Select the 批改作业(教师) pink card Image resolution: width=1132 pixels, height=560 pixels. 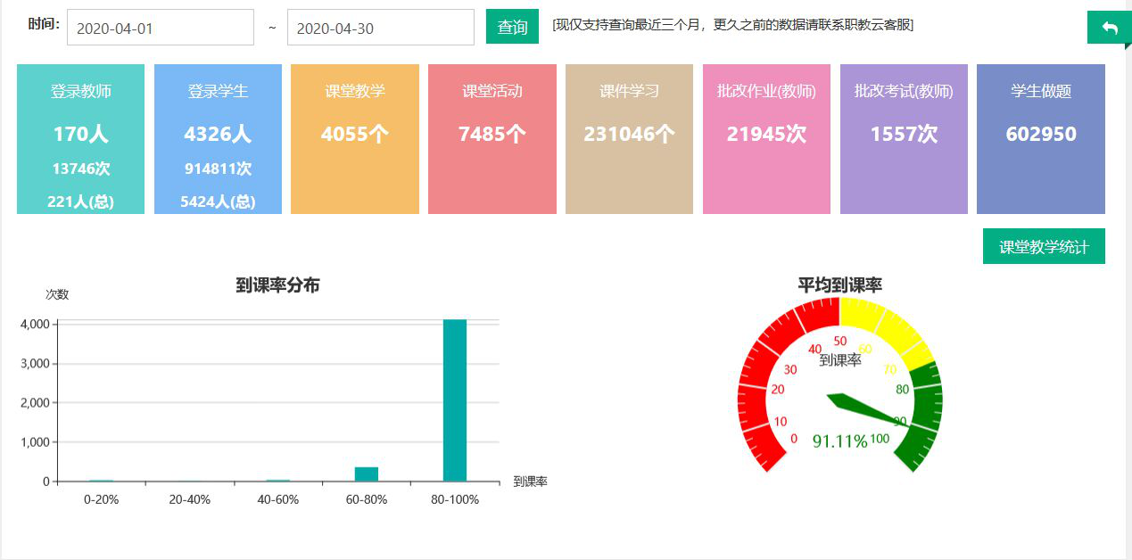tap(766, 139)
